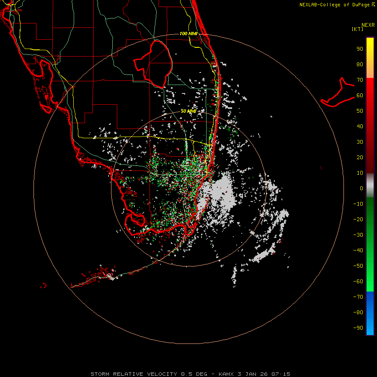377x377 pixels.
Task: Click the Storm Relative Velocity KAMX caption
Action: [190, 374]
